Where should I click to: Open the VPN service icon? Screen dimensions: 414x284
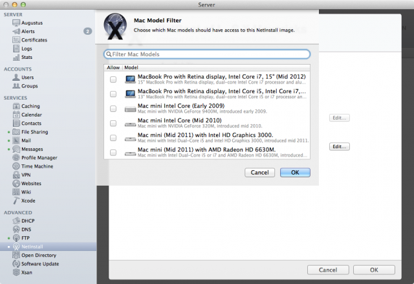16,175
